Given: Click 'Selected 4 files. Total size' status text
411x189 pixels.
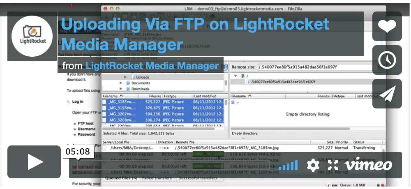Looking at the screenshot, I should pyautogui.click(x=139, y=133).
